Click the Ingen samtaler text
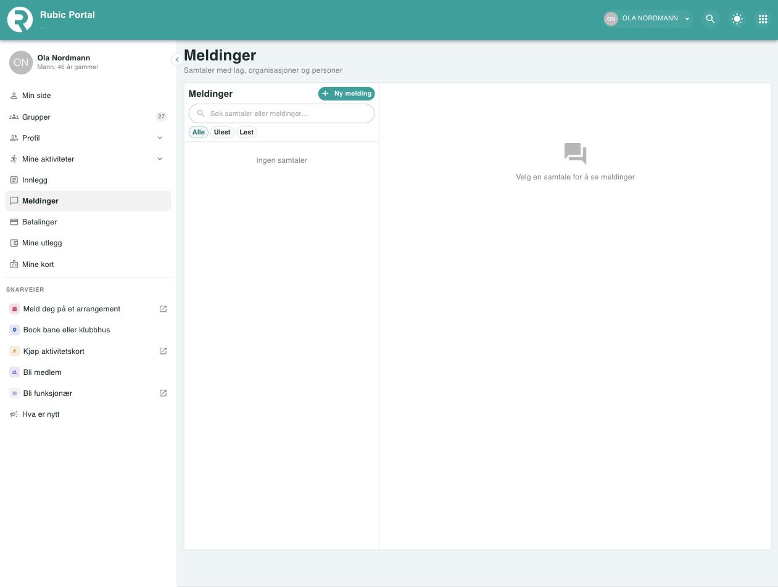The image size is (778, 587). [281, 160]
